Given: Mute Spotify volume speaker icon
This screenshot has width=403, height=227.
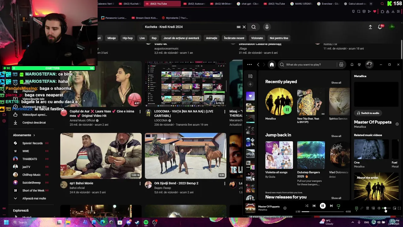Looking at the screenshot, I should click(x=379, y=208).
